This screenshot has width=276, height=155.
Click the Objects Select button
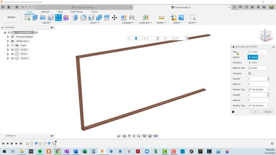[253, 57]
